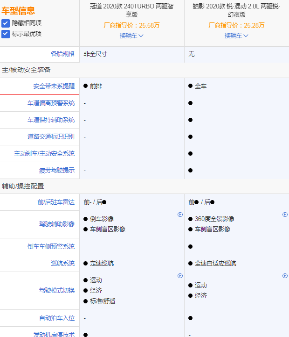
Task: Open the 车道保持辅助系统 parameter link
Action: point(51,120)
